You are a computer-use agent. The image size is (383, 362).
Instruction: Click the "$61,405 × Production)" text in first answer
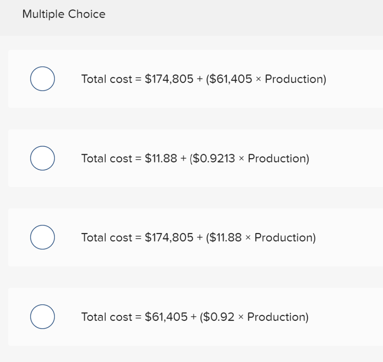(x=266, y=79)
